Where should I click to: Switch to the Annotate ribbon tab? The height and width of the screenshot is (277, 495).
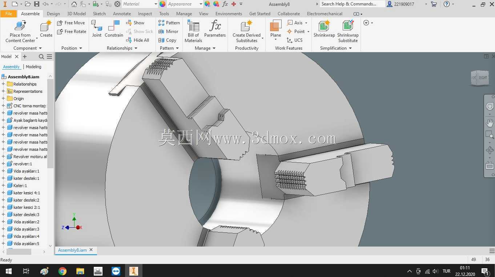122,14
